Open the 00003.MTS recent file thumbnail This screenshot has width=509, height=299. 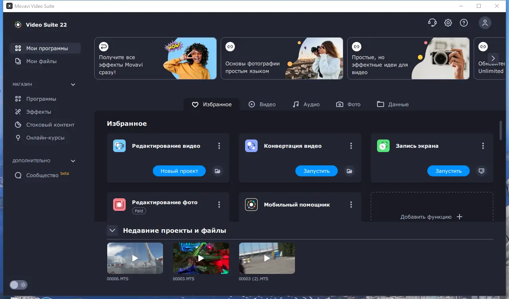coord(201,258)
